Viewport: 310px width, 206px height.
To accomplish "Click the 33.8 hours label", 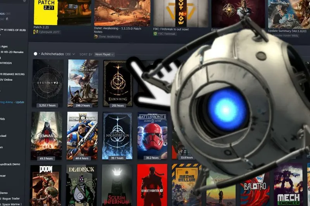I will click(187, 158).
